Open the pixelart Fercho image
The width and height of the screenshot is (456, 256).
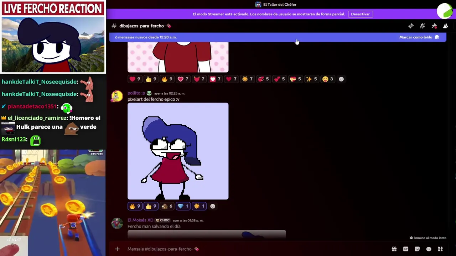(x=178, y=151)
